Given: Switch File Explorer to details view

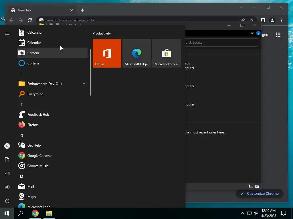Looking at the screenshot, I should click(251, 186).
